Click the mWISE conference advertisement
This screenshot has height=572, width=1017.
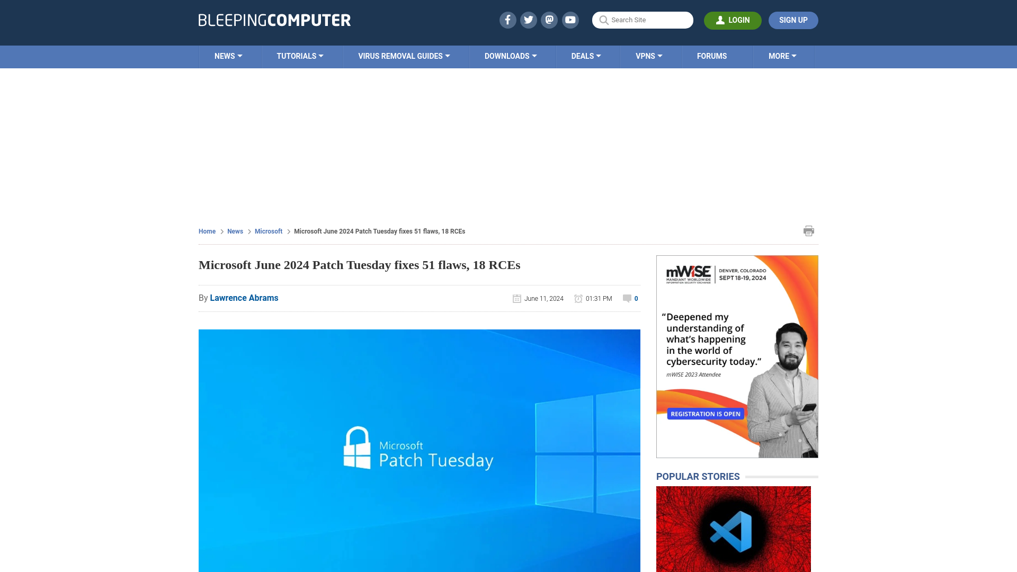click(737, 356)
